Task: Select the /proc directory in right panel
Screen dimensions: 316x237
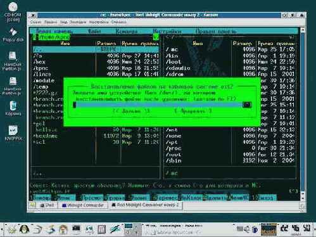Action: 230,148
